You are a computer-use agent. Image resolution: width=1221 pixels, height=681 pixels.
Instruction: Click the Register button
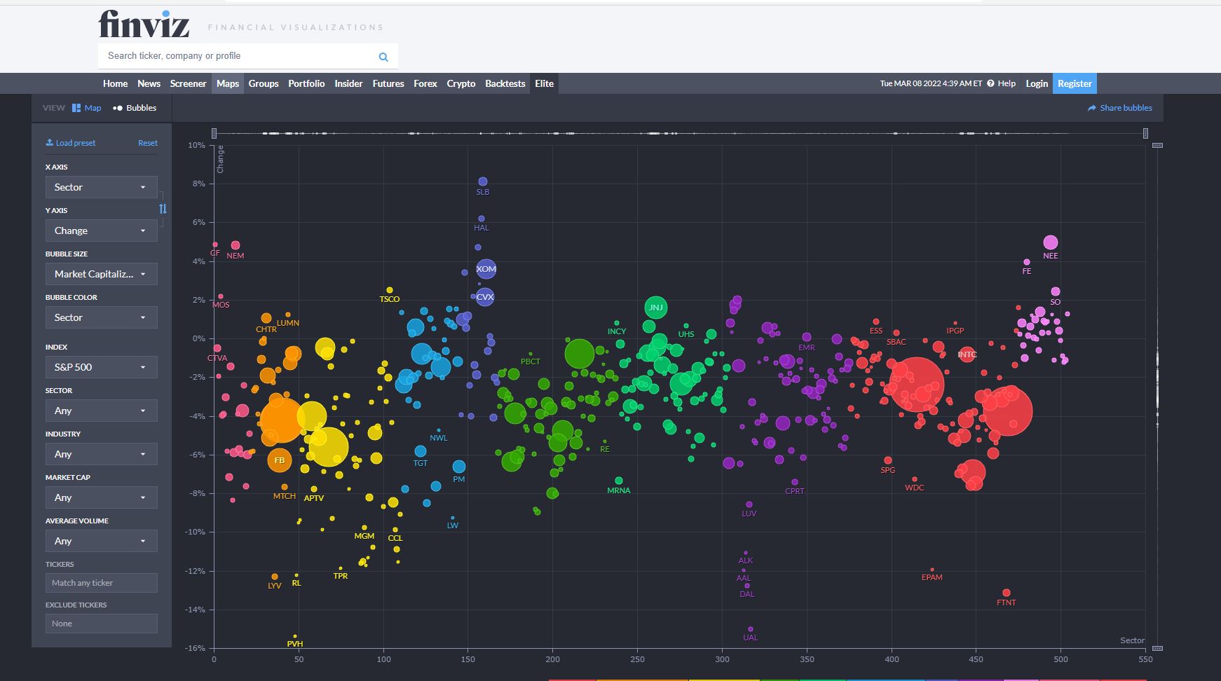click(1075, 83)
